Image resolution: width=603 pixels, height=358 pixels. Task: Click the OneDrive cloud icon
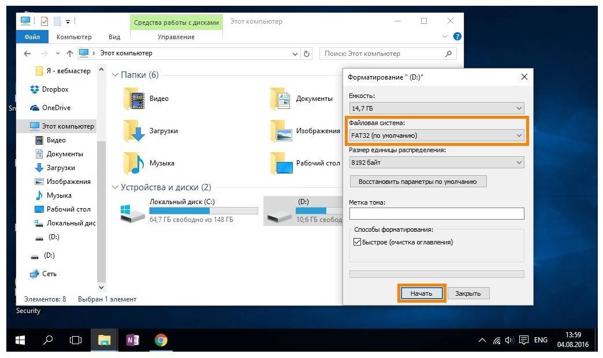35,108
